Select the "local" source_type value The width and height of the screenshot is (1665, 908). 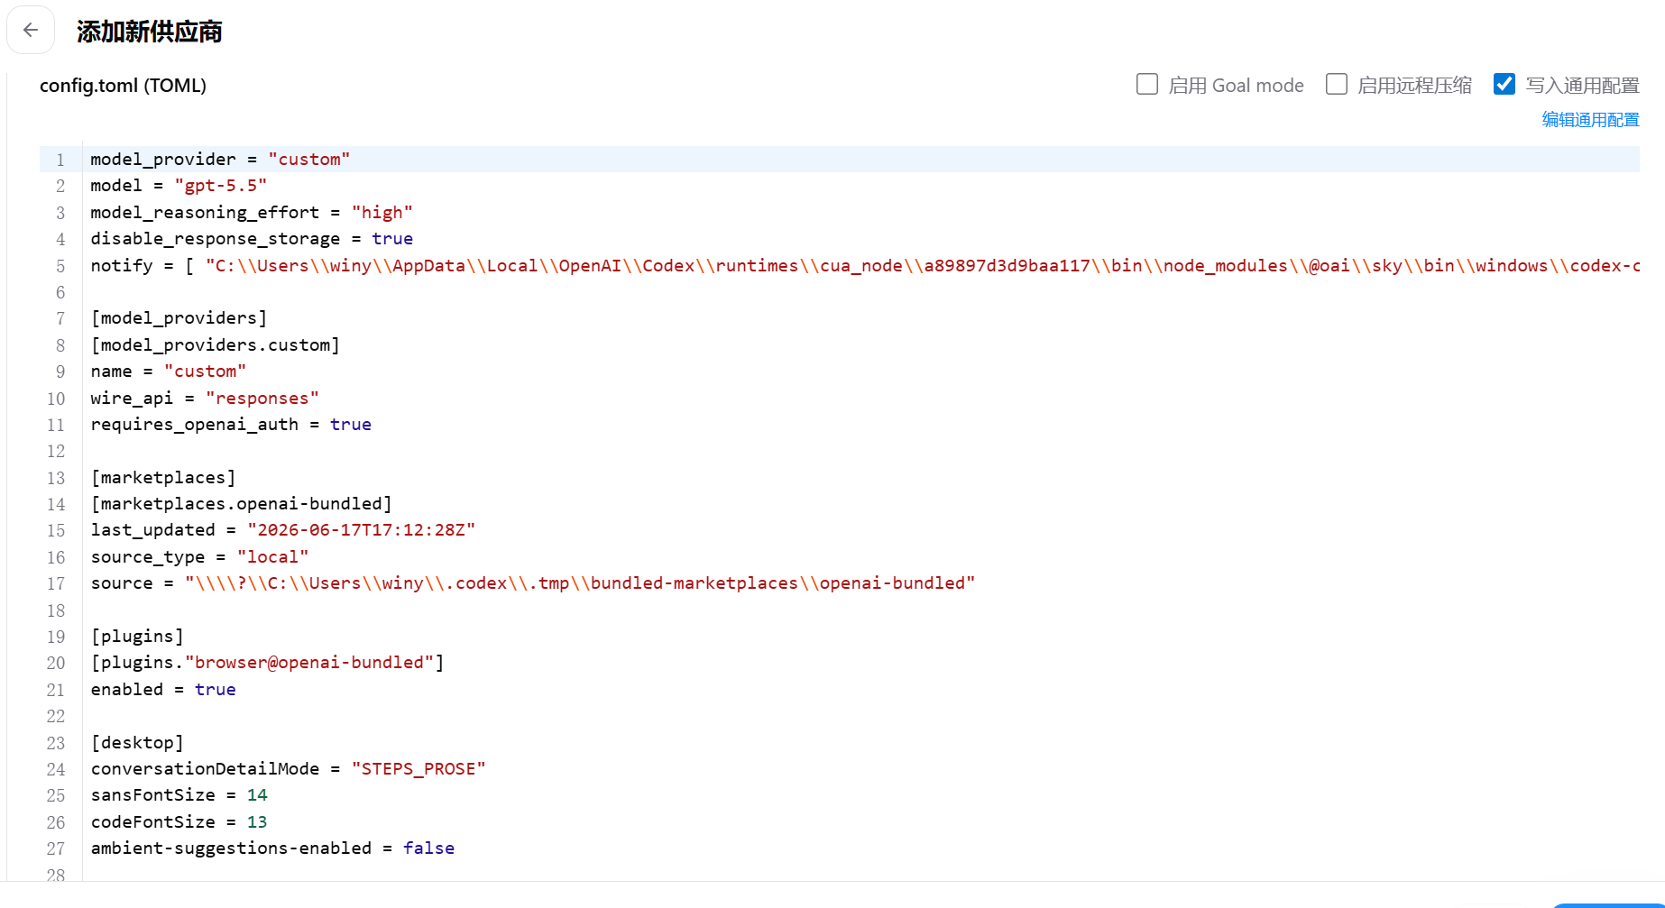273,557
